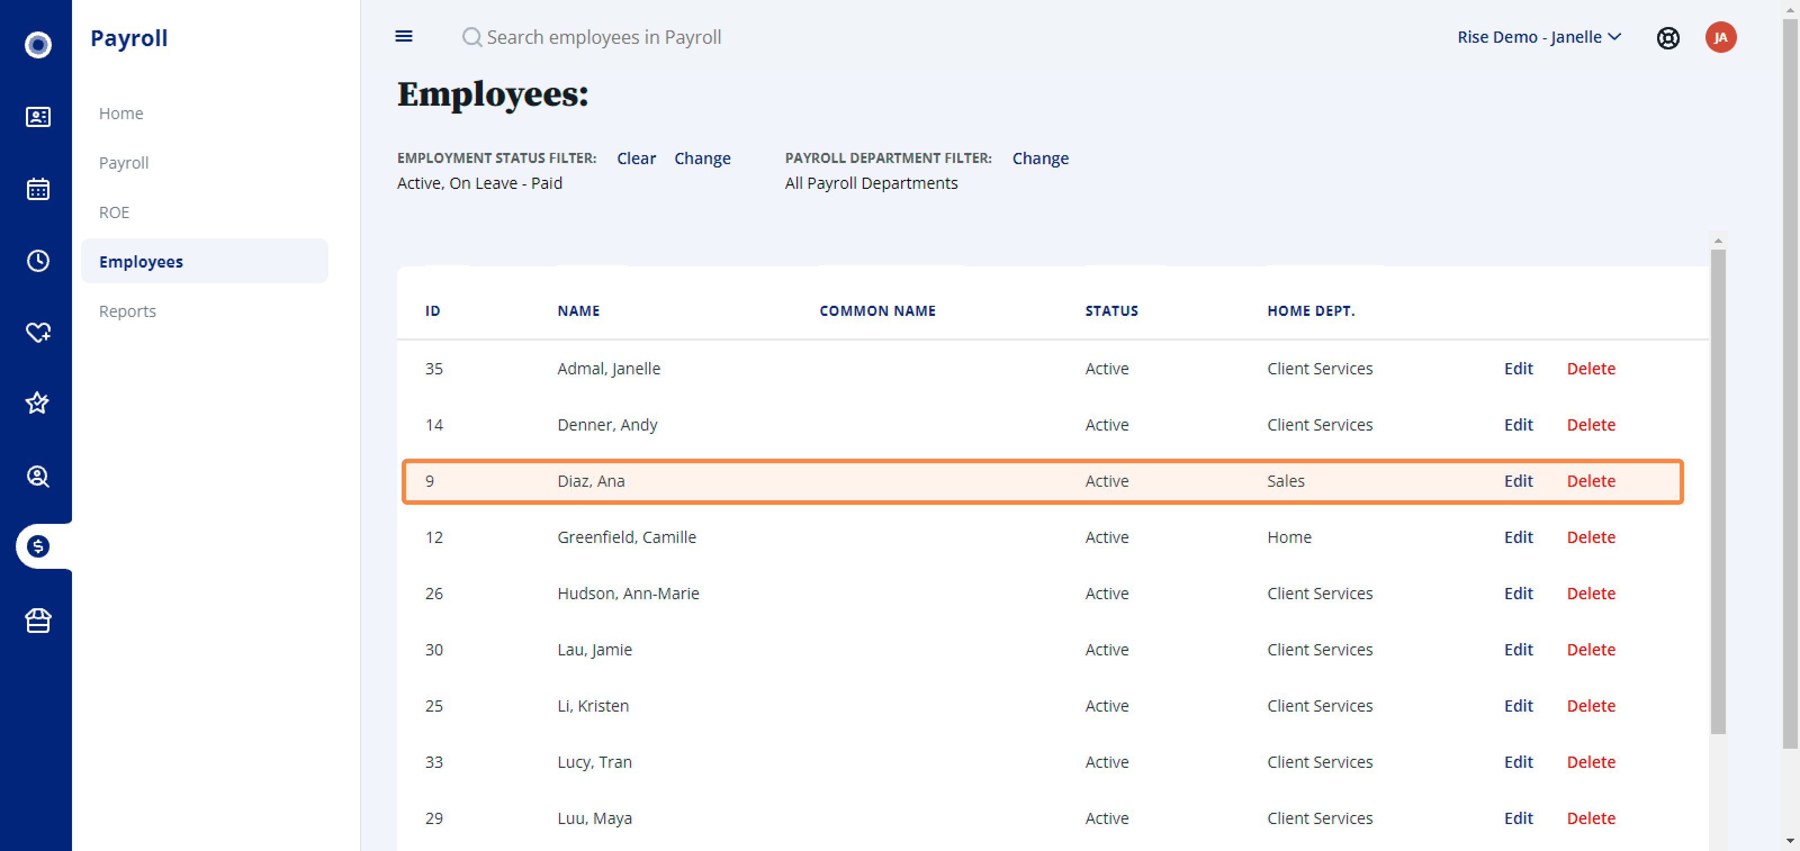This screenshot has height=851, width=1800.
Task: Open the ROE menu item
Action: 114,212
